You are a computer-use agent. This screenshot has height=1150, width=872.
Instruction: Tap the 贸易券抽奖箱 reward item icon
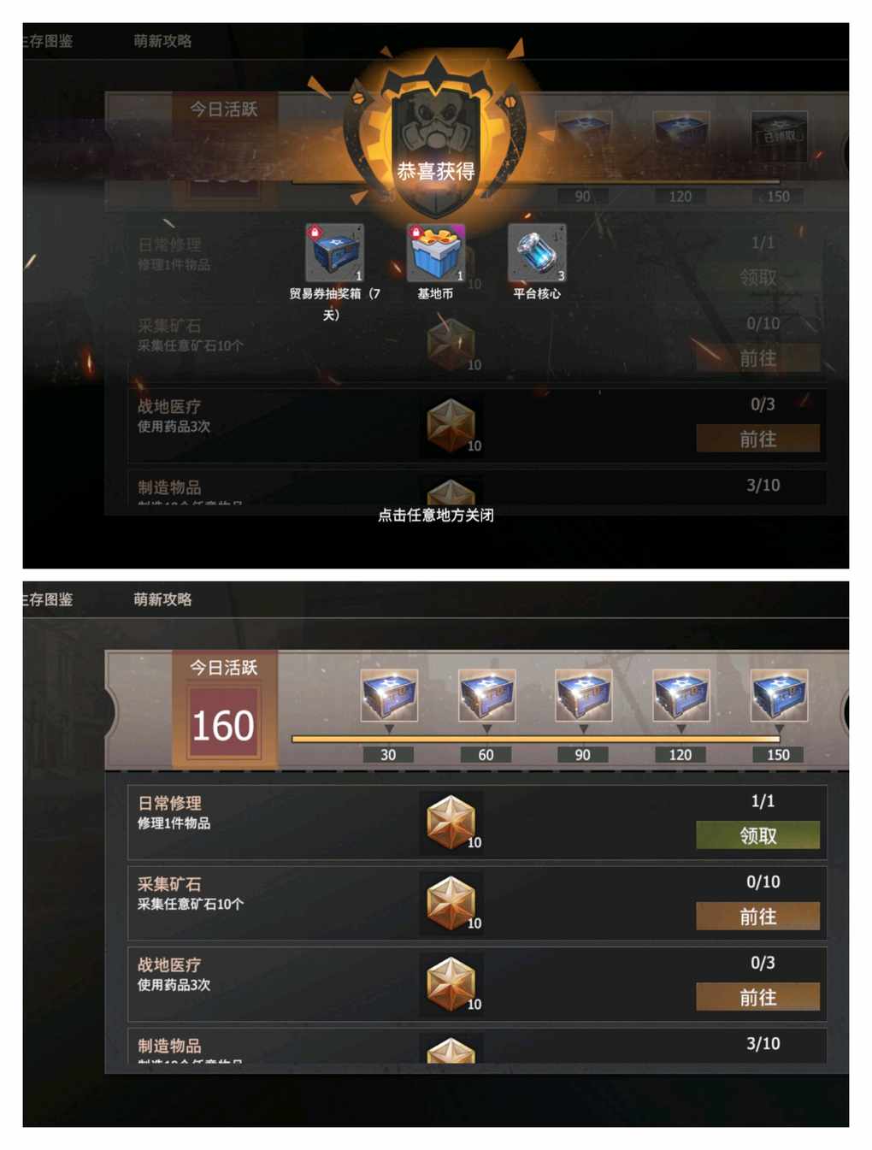(x=335, y=253)
